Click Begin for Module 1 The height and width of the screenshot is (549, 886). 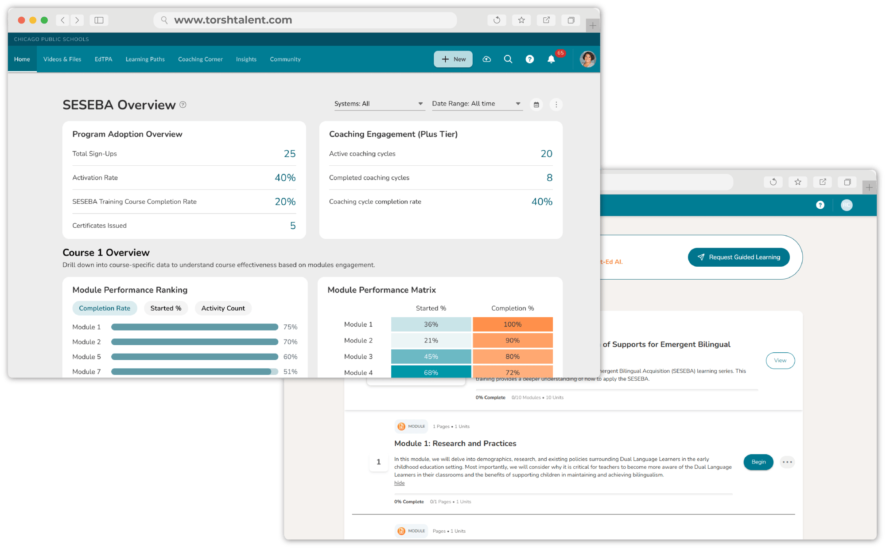pos(758,462)
